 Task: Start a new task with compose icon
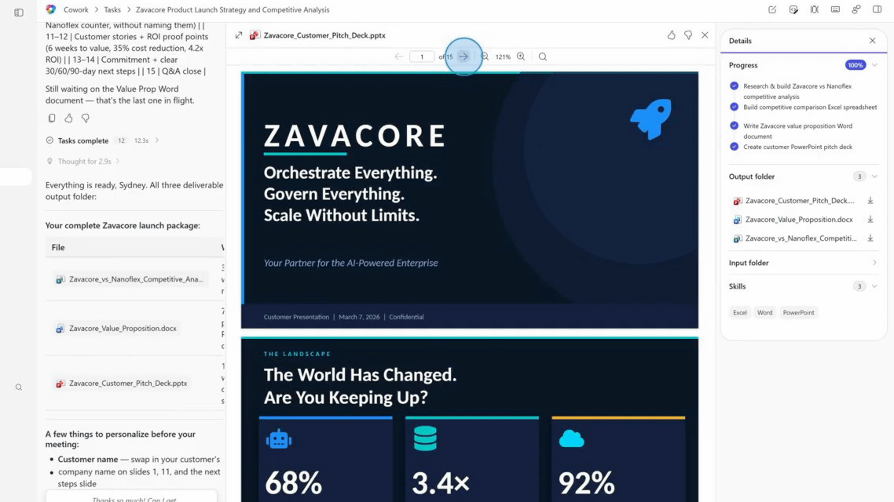tap(772, 9)
